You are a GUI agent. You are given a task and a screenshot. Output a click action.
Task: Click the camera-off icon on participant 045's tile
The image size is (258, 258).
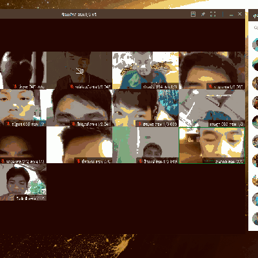click(80, 71)
